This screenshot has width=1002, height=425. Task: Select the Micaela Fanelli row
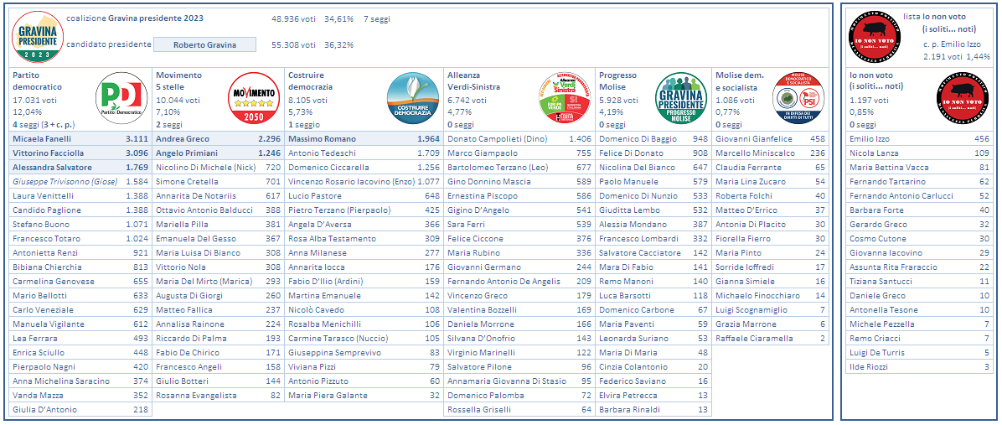[42, 138]
